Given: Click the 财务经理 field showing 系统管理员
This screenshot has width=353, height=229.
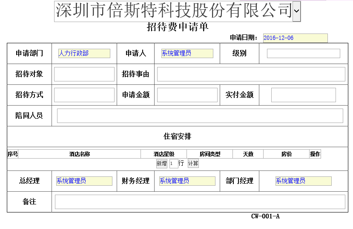Looking at the screenshot, I should (187, 181).
